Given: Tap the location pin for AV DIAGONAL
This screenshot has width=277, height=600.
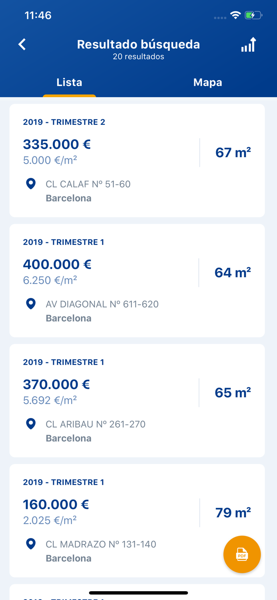Looking at the screenshot, I should 31,304.
